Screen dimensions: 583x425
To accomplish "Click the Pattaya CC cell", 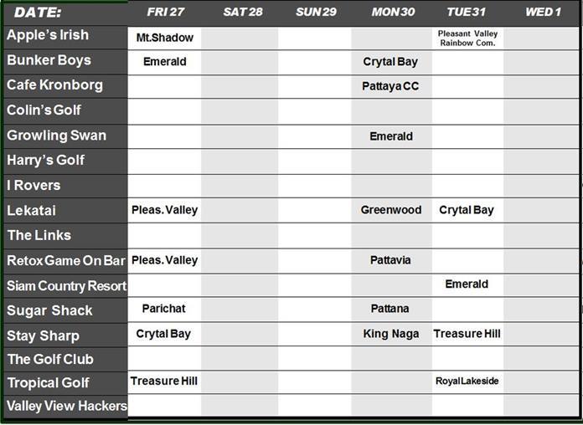I will (x=391, y=86).
